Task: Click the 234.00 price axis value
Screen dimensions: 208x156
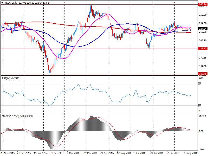Action: click(203, 23)
